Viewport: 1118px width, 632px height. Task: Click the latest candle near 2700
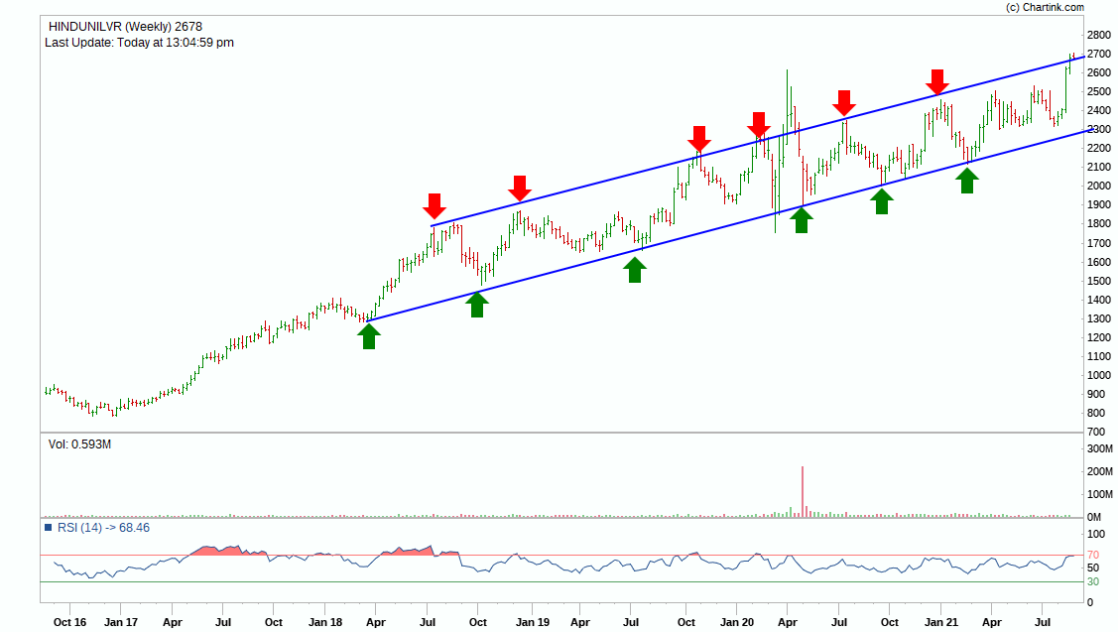1072,56
